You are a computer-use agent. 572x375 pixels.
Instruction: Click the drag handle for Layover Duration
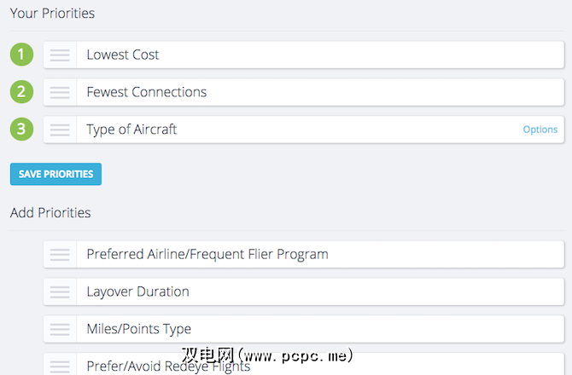pos(60,291)
